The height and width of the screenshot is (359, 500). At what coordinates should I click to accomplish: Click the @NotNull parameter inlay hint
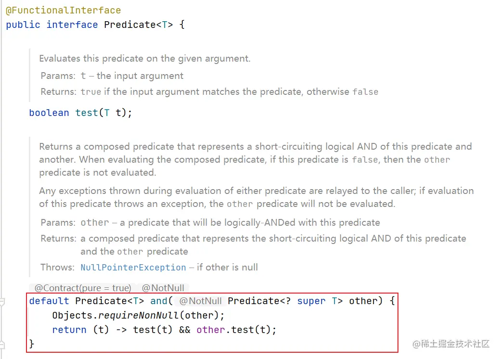200,301
